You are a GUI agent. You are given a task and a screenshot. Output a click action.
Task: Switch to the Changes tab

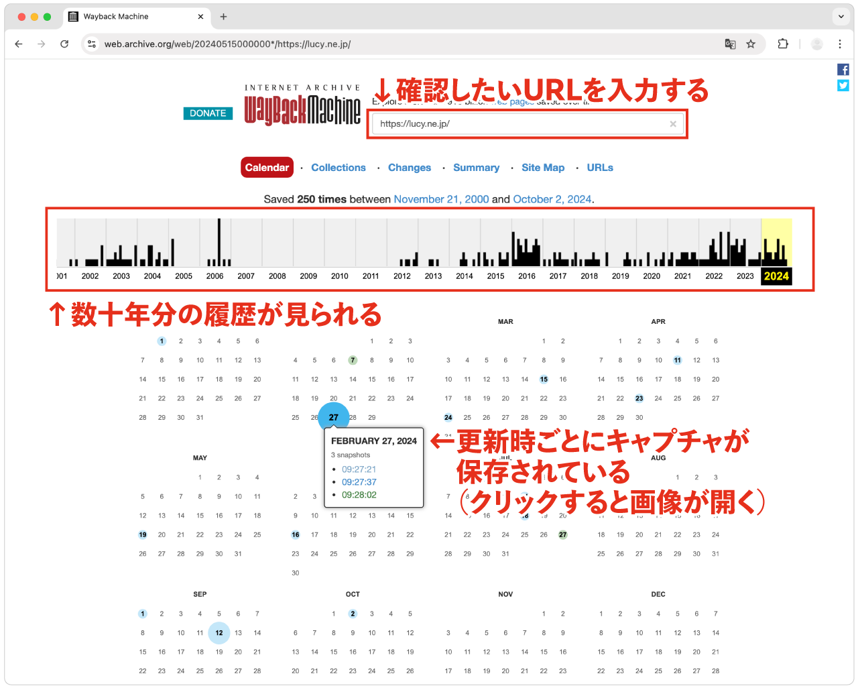tap(410, 168)
